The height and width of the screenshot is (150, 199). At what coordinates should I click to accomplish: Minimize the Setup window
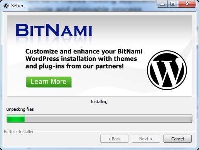point(162,4)
